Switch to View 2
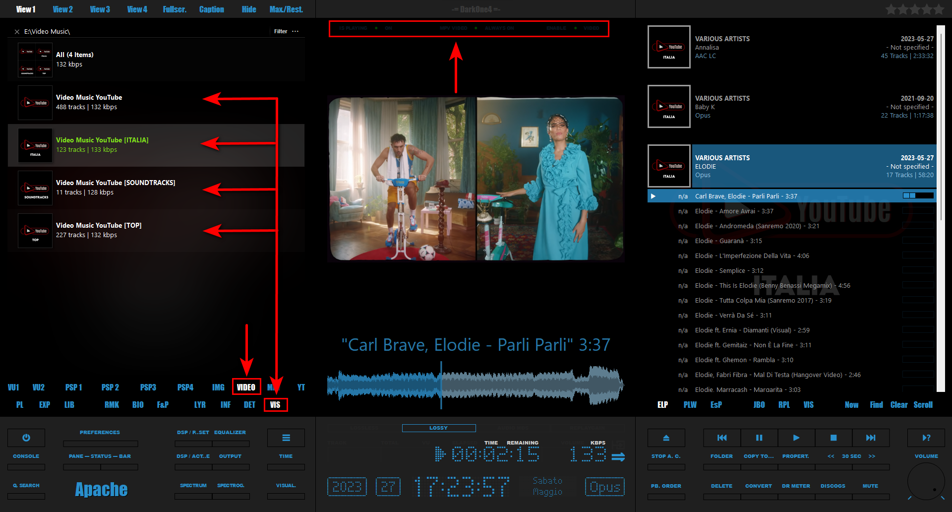Screen dimensions: 952x512 point(63,9)
